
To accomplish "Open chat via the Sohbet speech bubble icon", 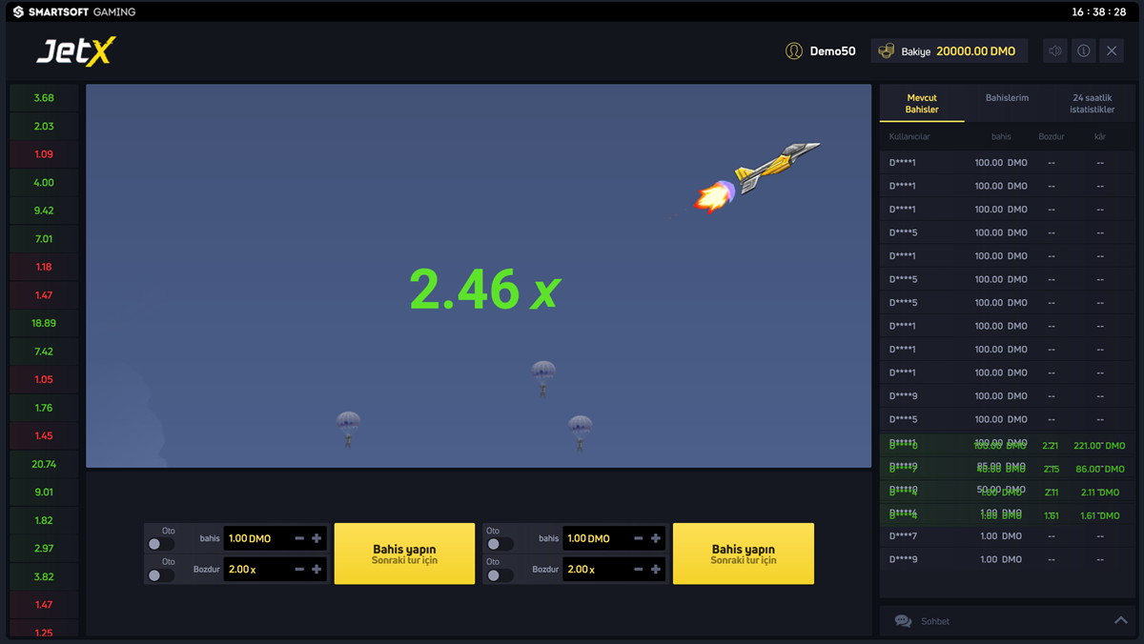I will 902,620.
